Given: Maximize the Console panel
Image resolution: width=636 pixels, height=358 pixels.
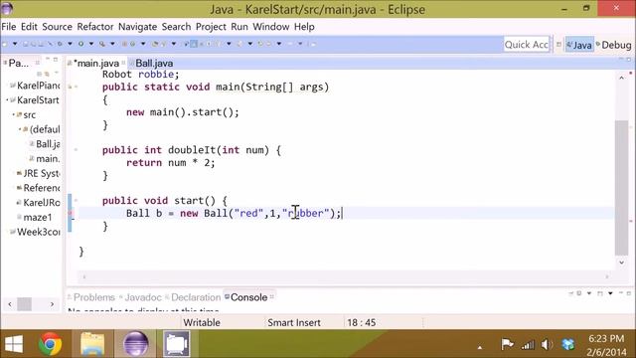Looking at the screenshot, I should (629, 292).
